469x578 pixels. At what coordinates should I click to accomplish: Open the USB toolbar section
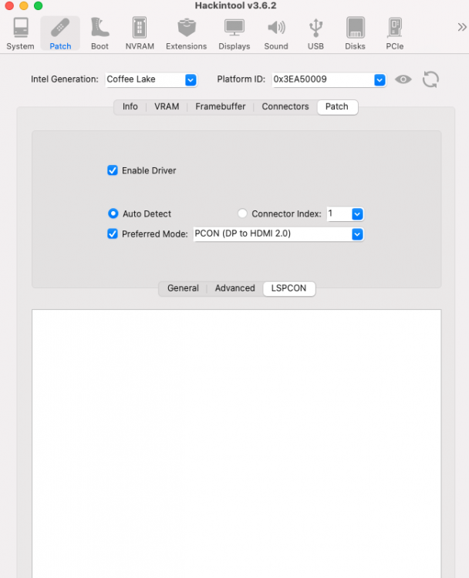point(315,34)
